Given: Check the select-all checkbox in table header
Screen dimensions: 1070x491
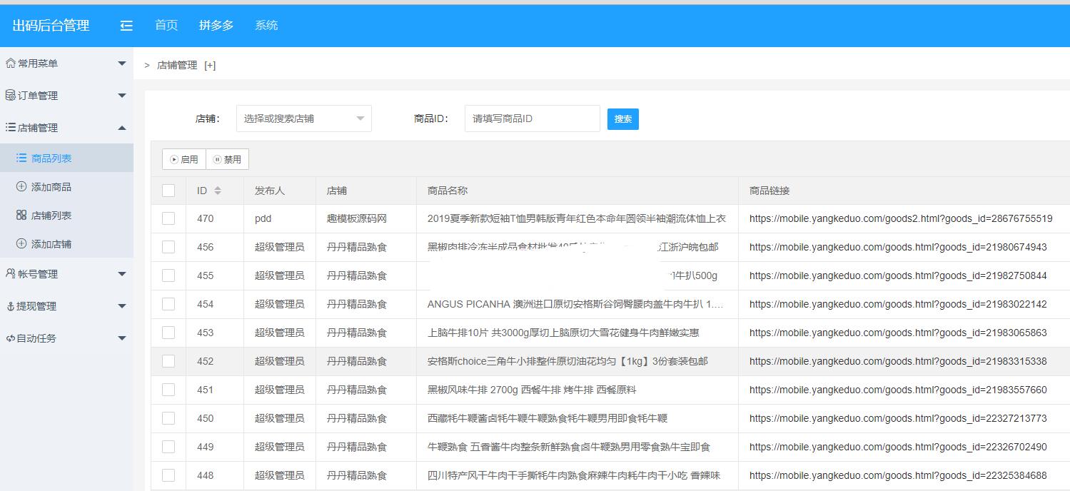Looking at the screenshot, I should click(168, 190).
